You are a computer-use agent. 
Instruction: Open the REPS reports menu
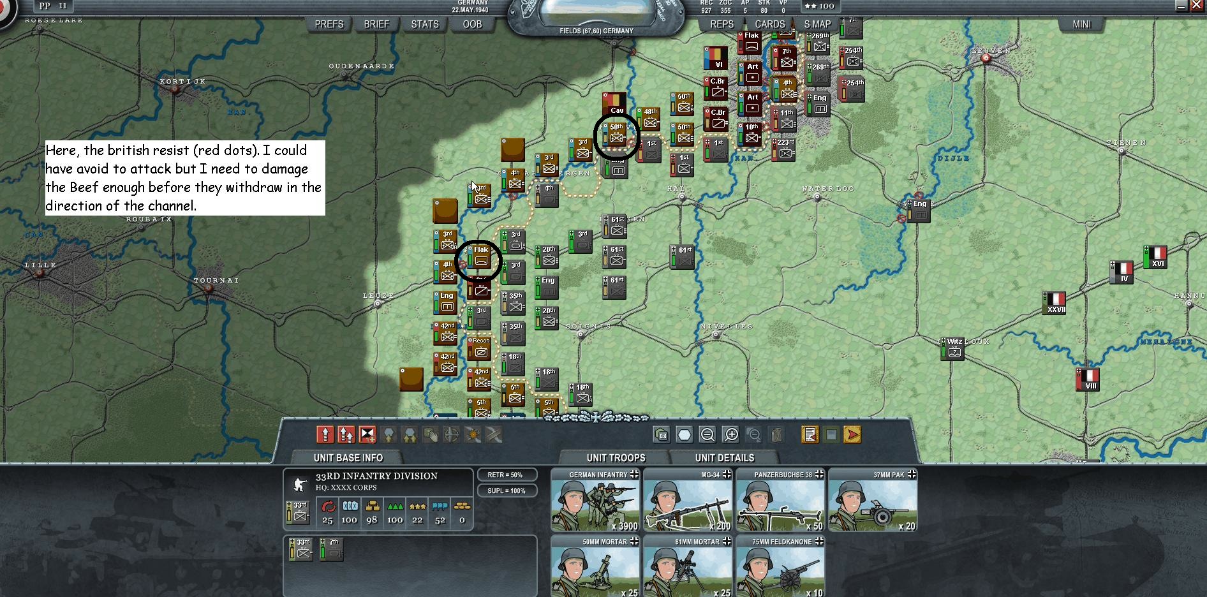[x=722, y=24]
